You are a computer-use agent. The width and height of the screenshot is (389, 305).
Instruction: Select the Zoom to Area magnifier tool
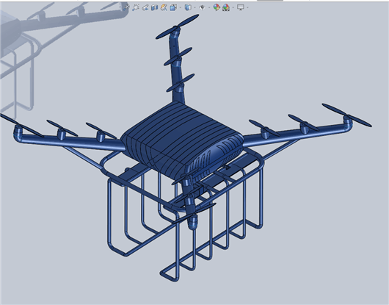click(x=136, y=7)
